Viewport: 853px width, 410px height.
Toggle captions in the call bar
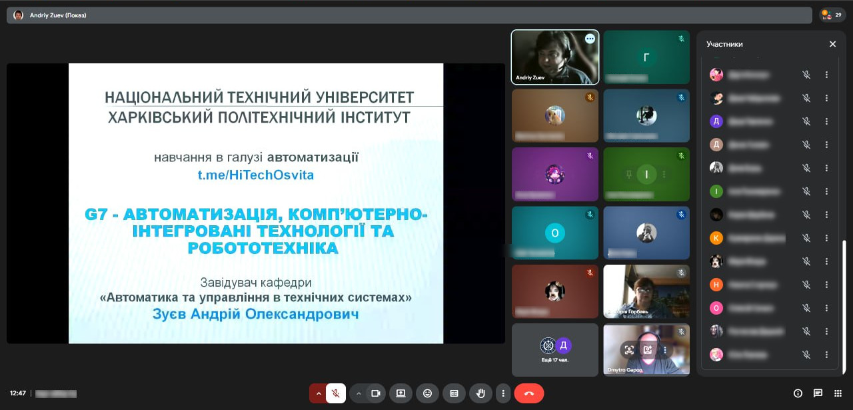pos(454,393)
